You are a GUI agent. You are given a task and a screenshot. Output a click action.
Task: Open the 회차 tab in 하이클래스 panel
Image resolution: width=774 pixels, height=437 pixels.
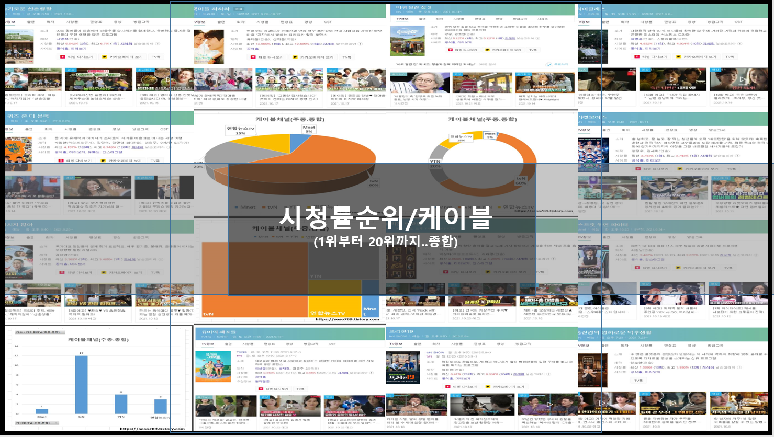click(x=625, y=22)
